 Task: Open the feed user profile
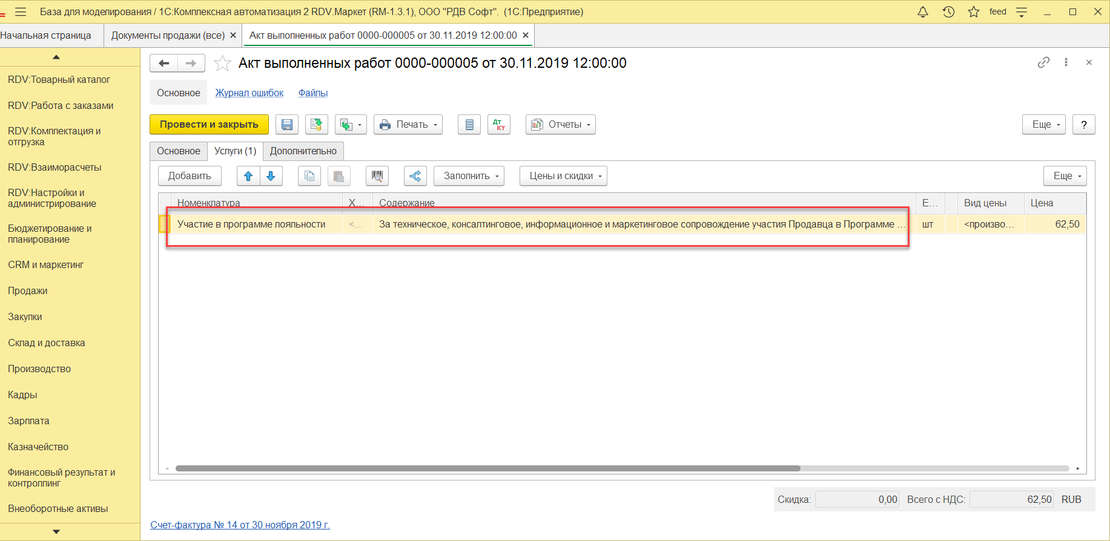click(997, 11)
